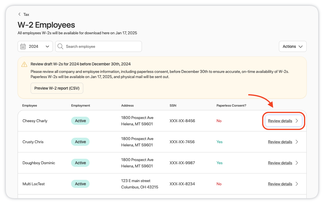
Task: Expand the Actions dropdown menu
Action: (x=292, y=46)
